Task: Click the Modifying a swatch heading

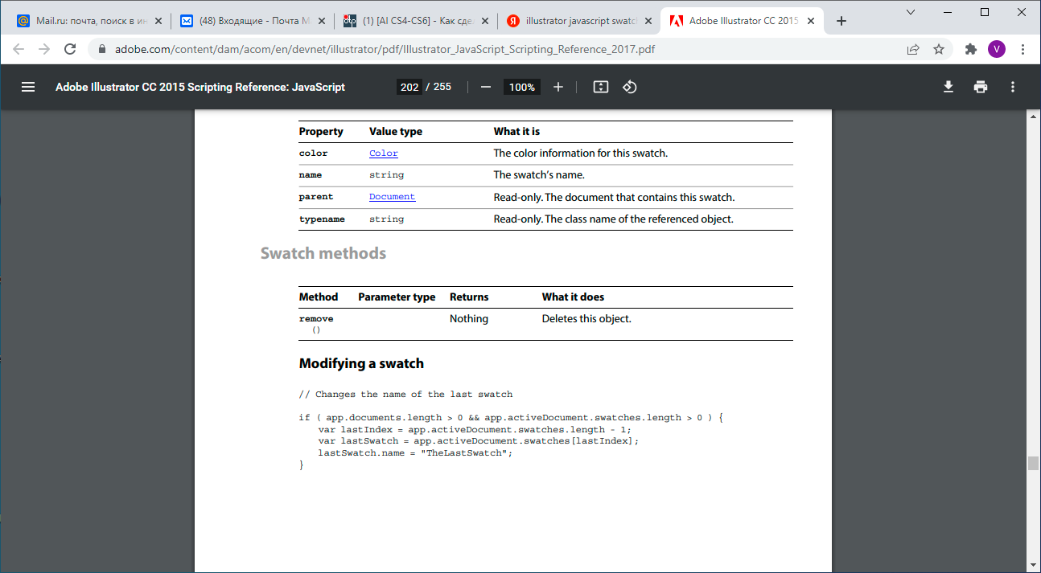Action: [361, 363]
